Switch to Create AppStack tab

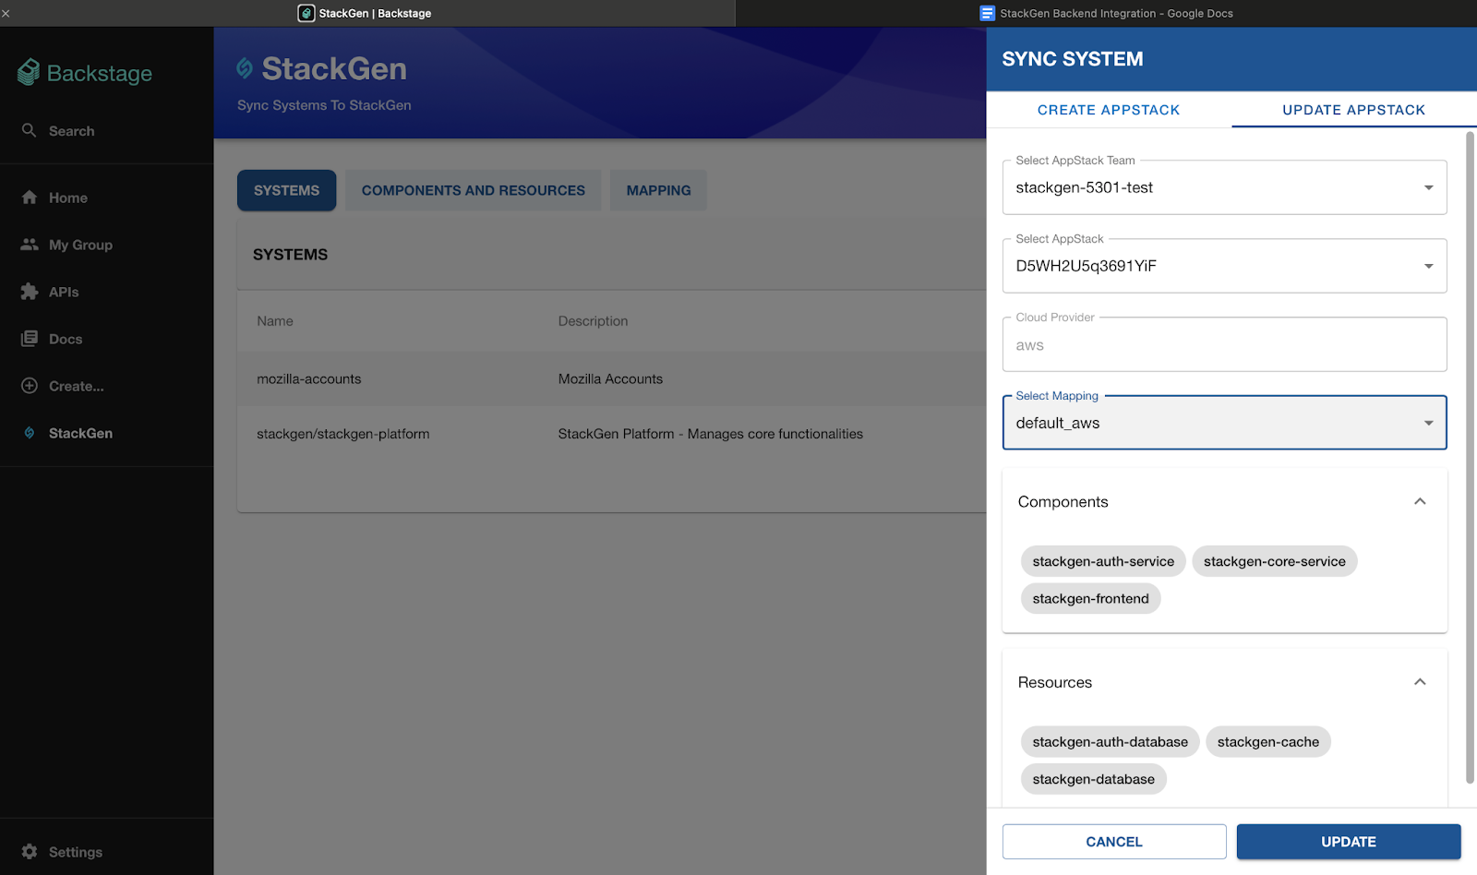point(1109,110)
